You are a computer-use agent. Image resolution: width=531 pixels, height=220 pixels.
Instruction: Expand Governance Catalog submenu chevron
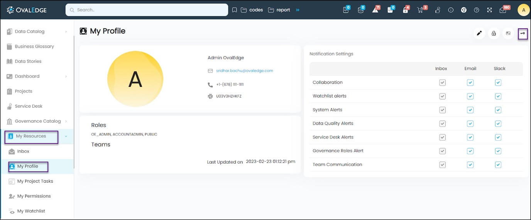pyautogui.click(x=66, y=121)
